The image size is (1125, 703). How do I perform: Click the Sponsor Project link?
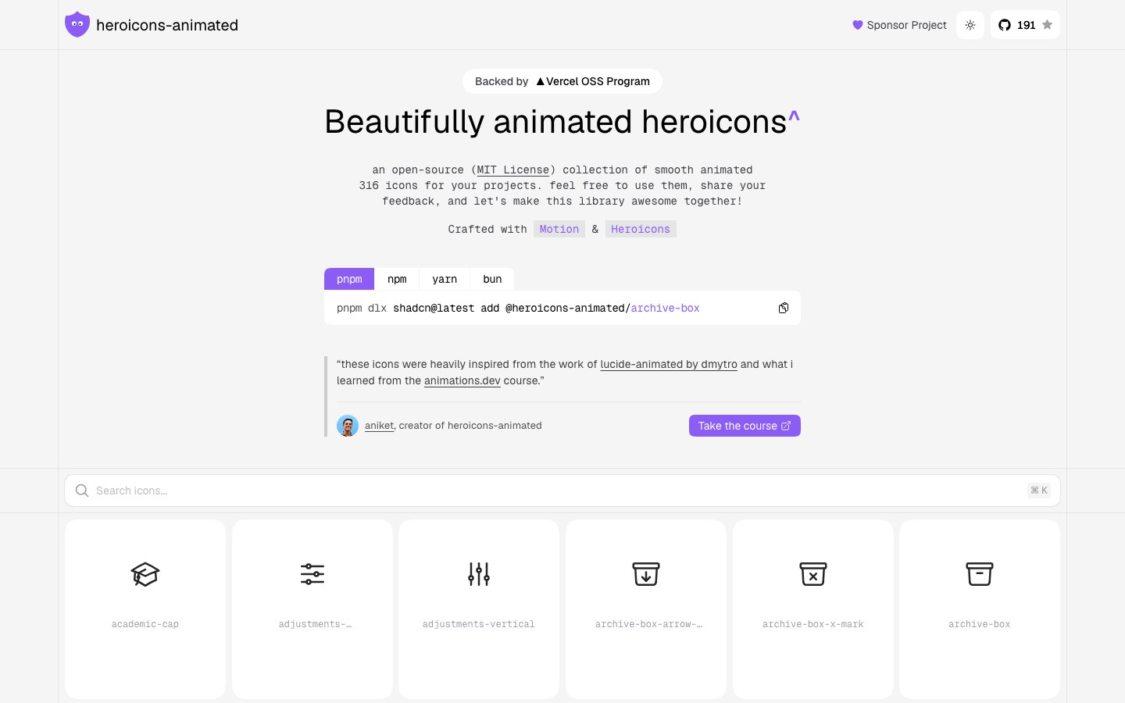point(899,25)
